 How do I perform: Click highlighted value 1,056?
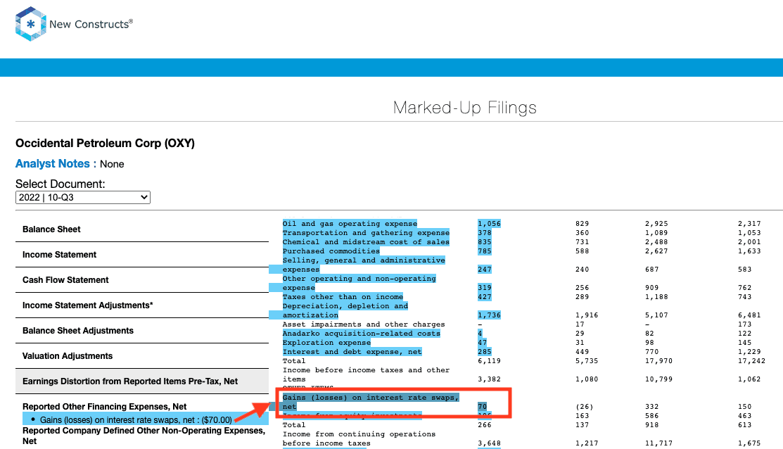[x=489, y=224]
